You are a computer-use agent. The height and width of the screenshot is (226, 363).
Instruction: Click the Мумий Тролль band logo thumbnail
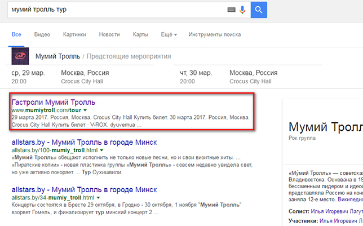20,56
